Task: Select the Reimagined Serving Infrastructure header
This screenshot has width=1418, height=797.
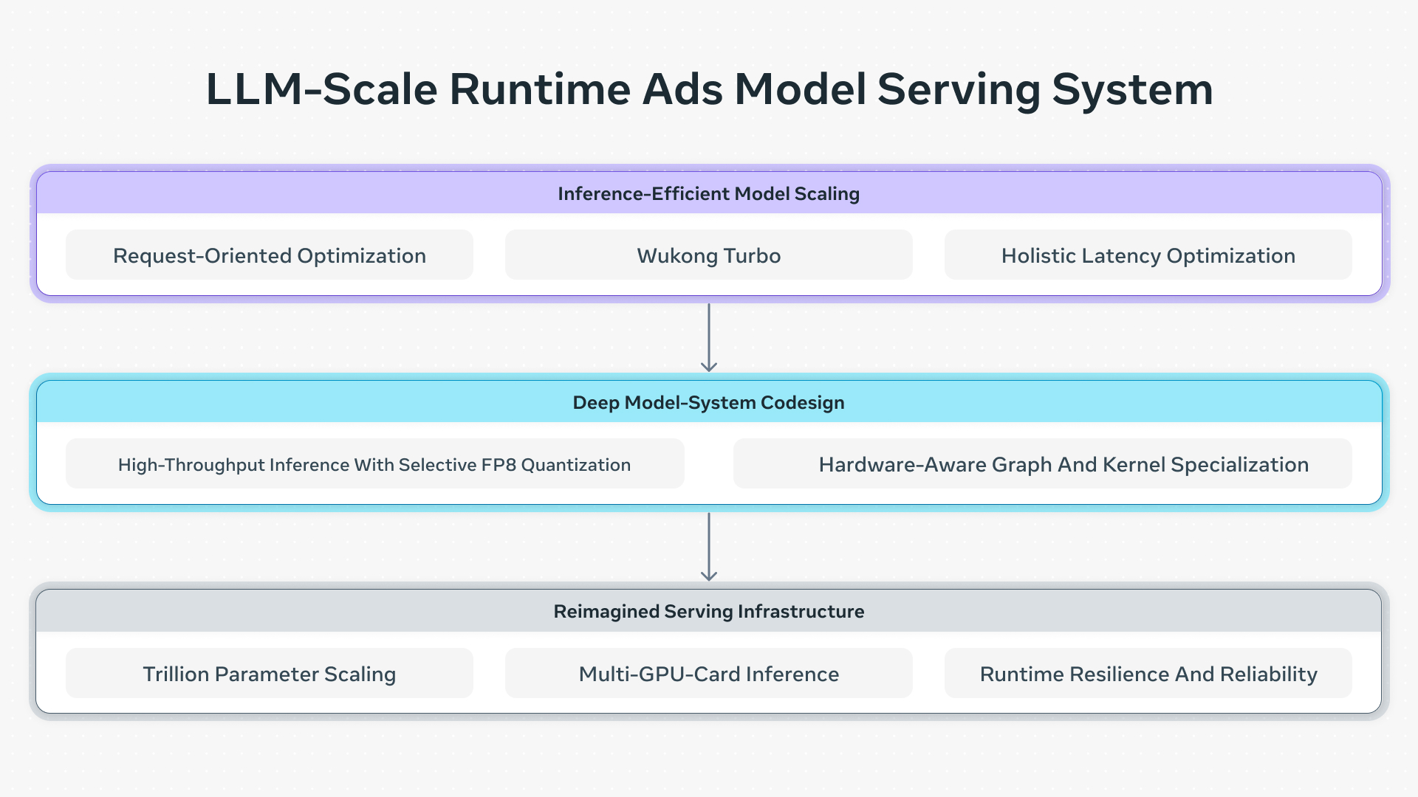Action: pos(708,611)
